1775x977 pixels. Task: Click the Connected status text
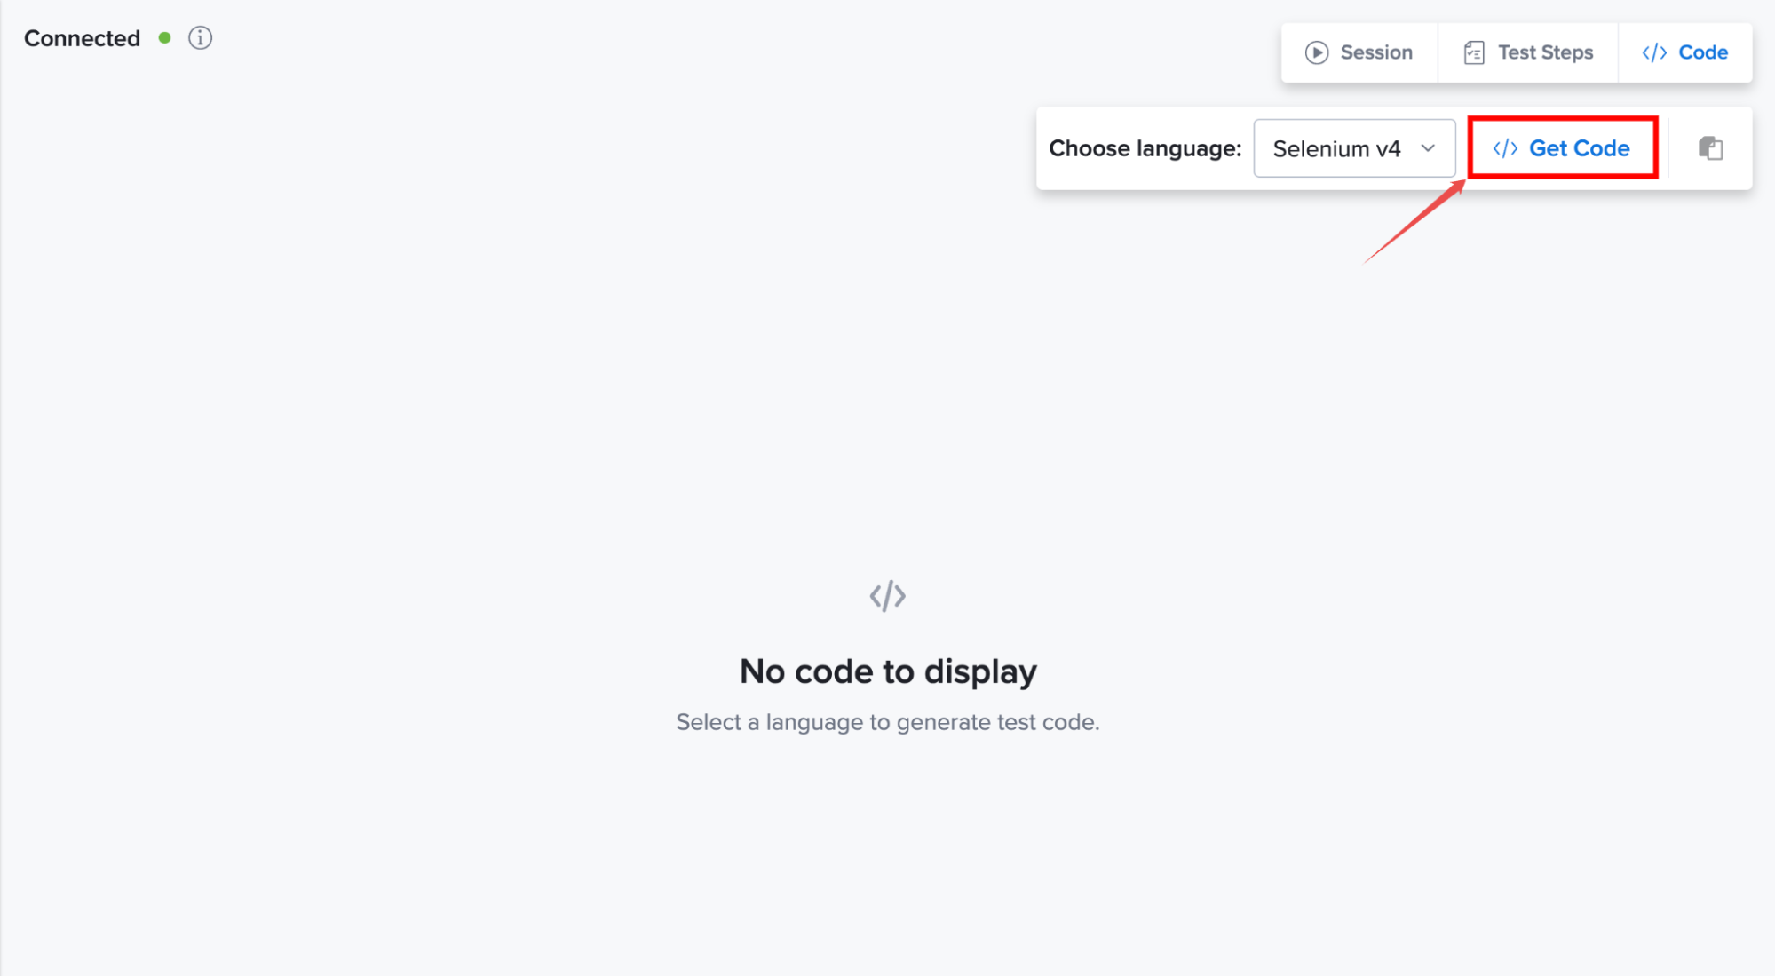[x=82, y=38]
